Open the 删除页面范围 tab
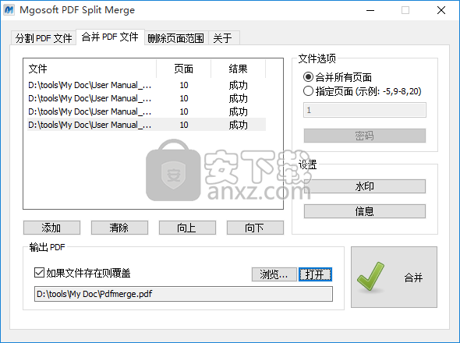460x343 pixels. pyautogui.click(x=176, y=38)
